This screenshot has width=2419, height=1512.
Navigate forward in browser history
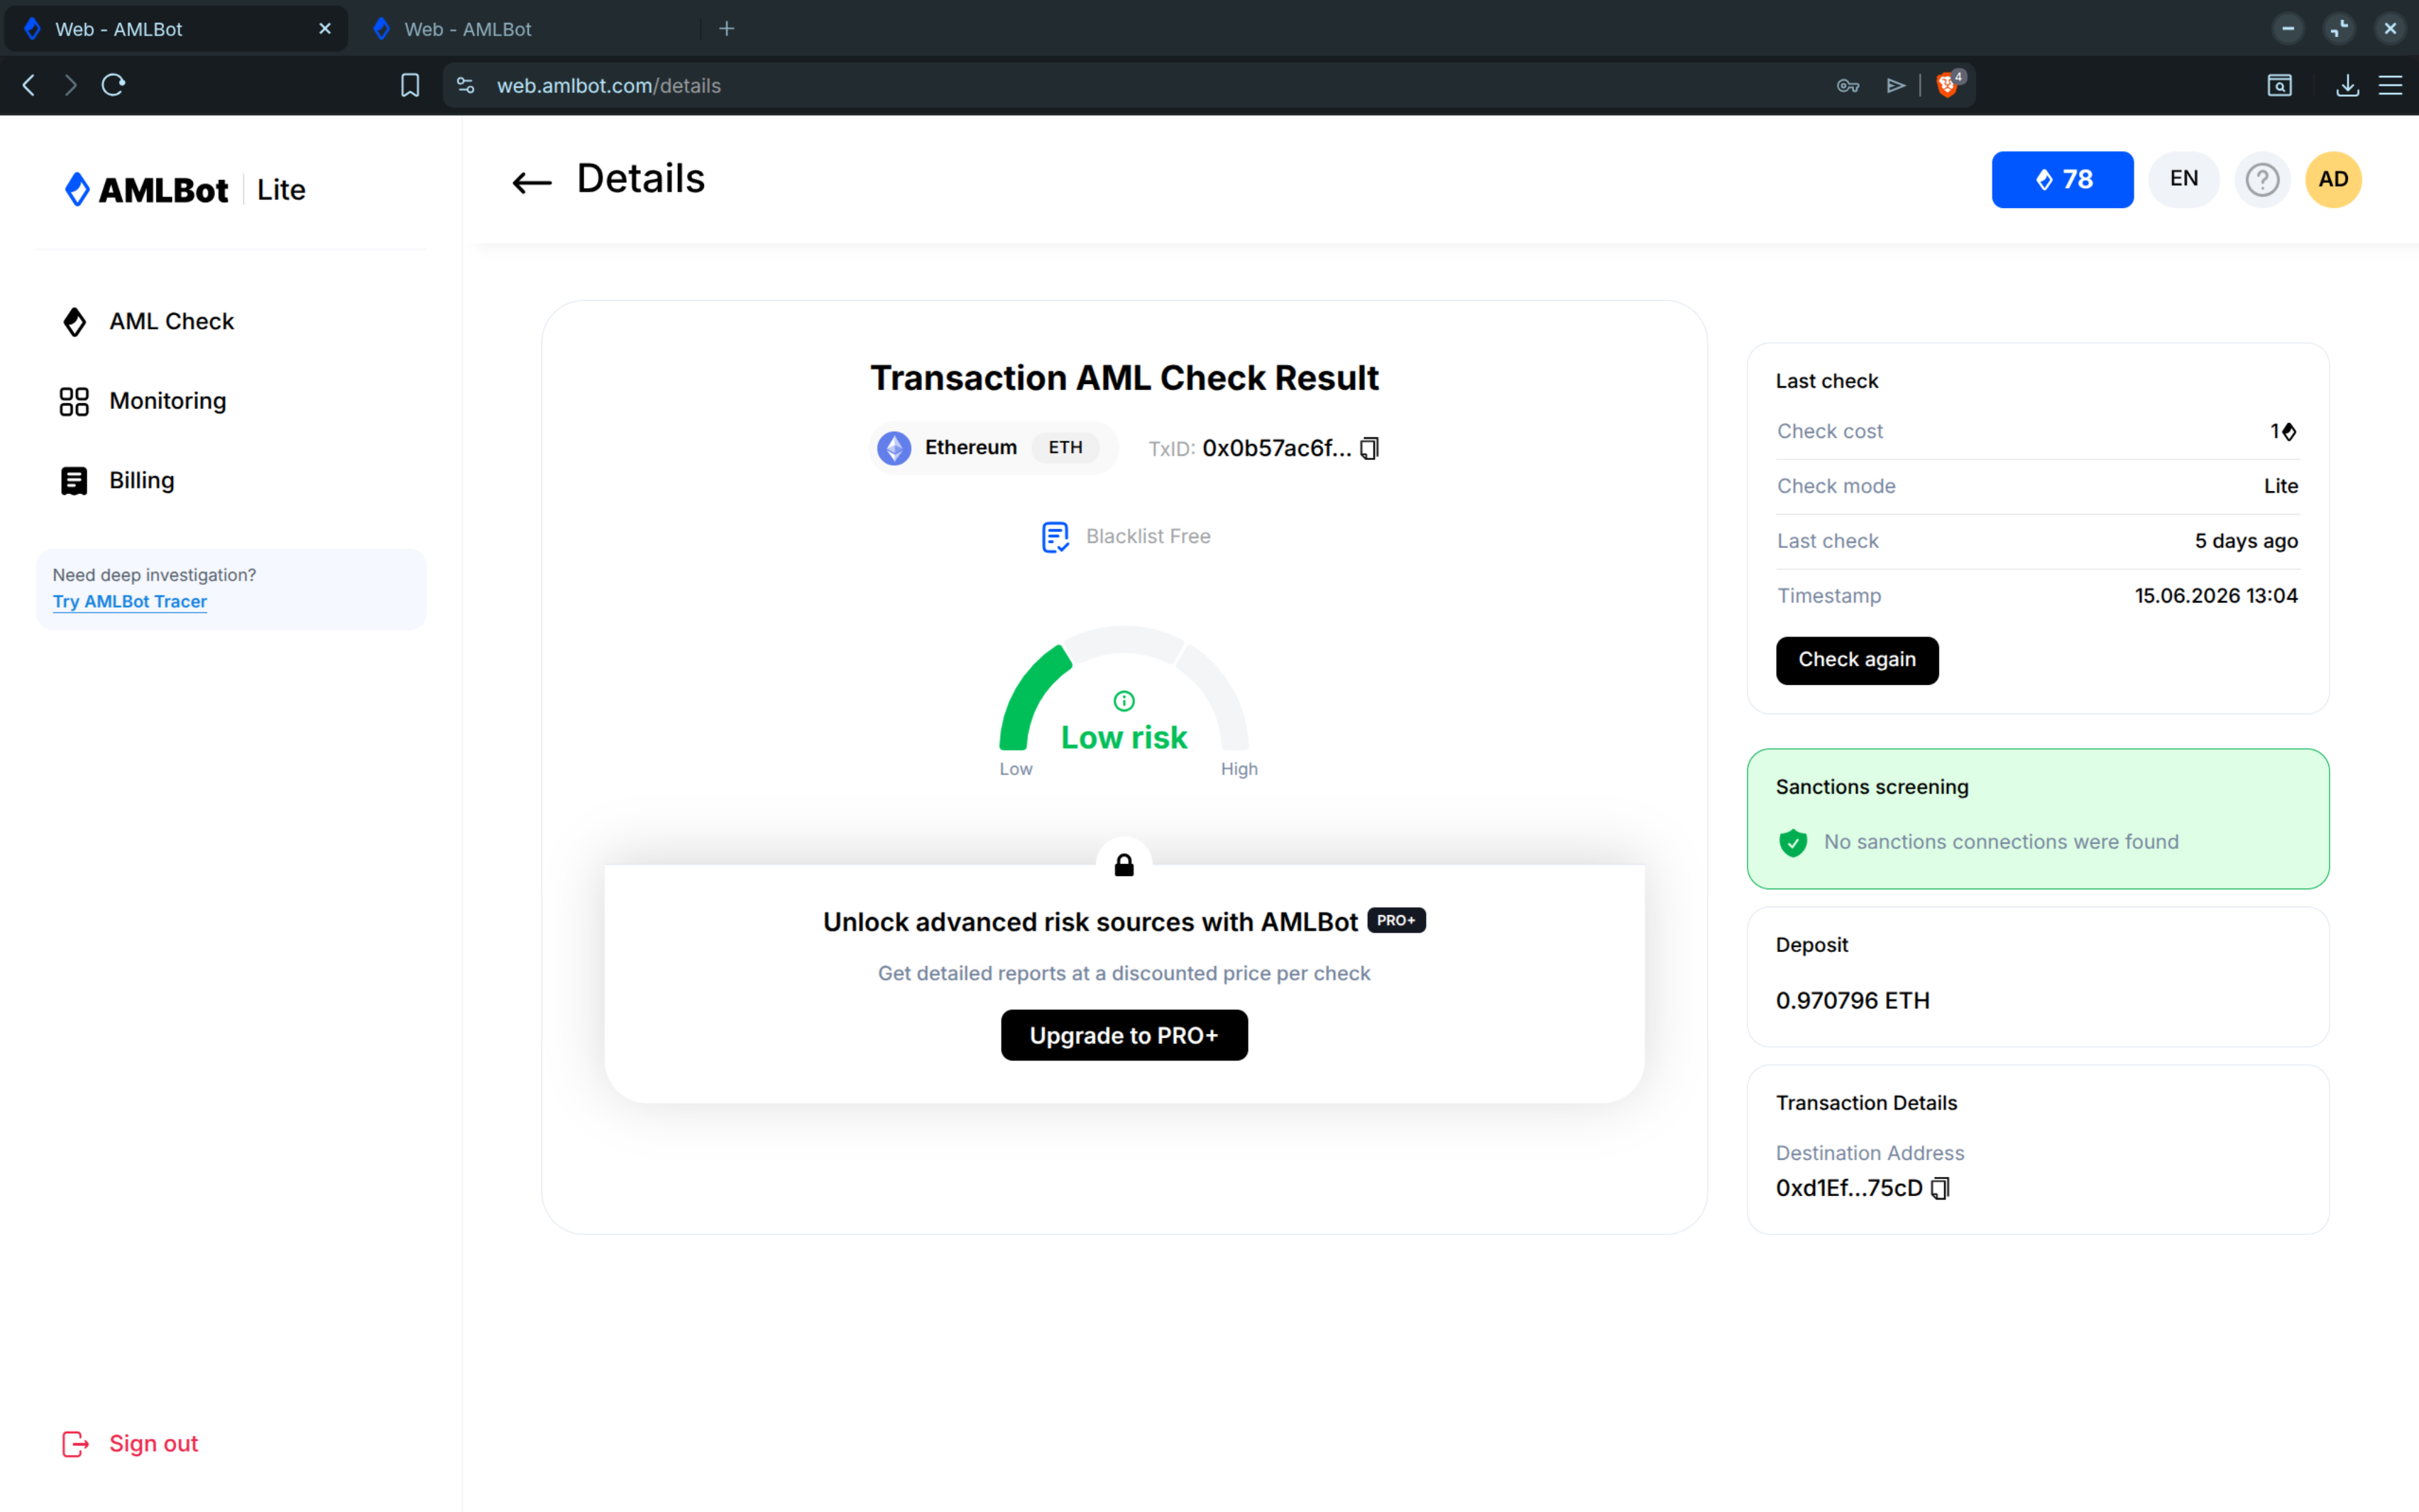pos(70,85)
